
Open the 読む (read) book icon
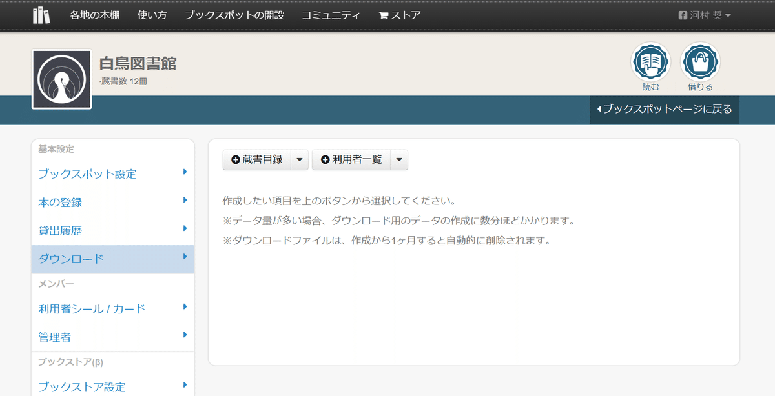(x=650, y=62)
